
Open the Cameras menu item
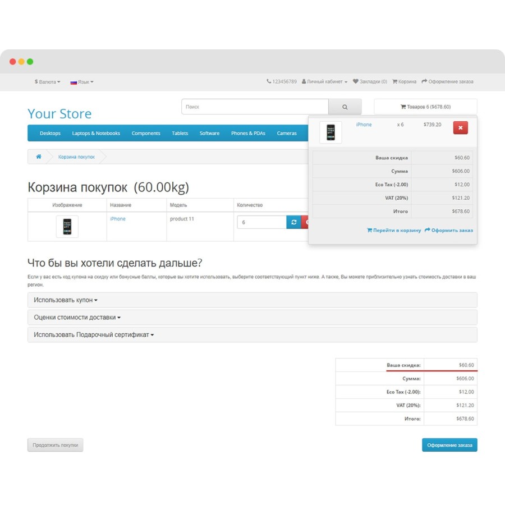(x=287, y=133)
